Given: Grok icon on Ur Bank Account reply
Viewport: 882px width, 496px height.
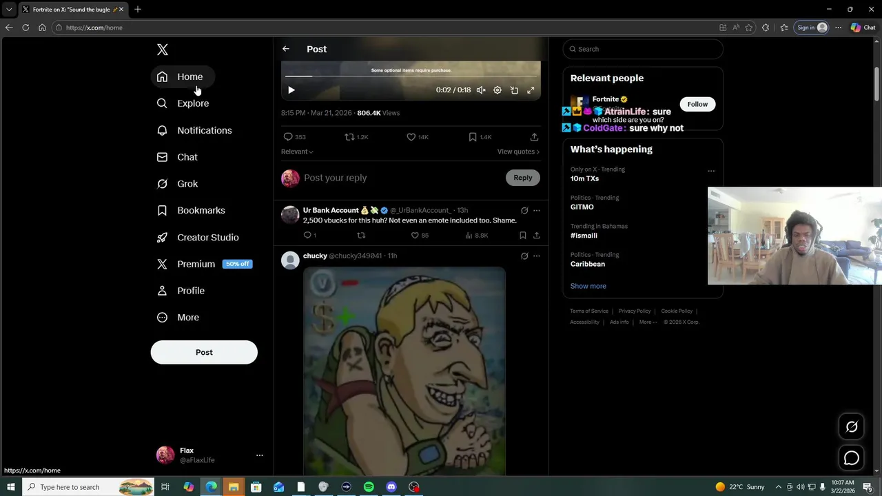Looking at the screenshot, I should click(x=524, y=210).
